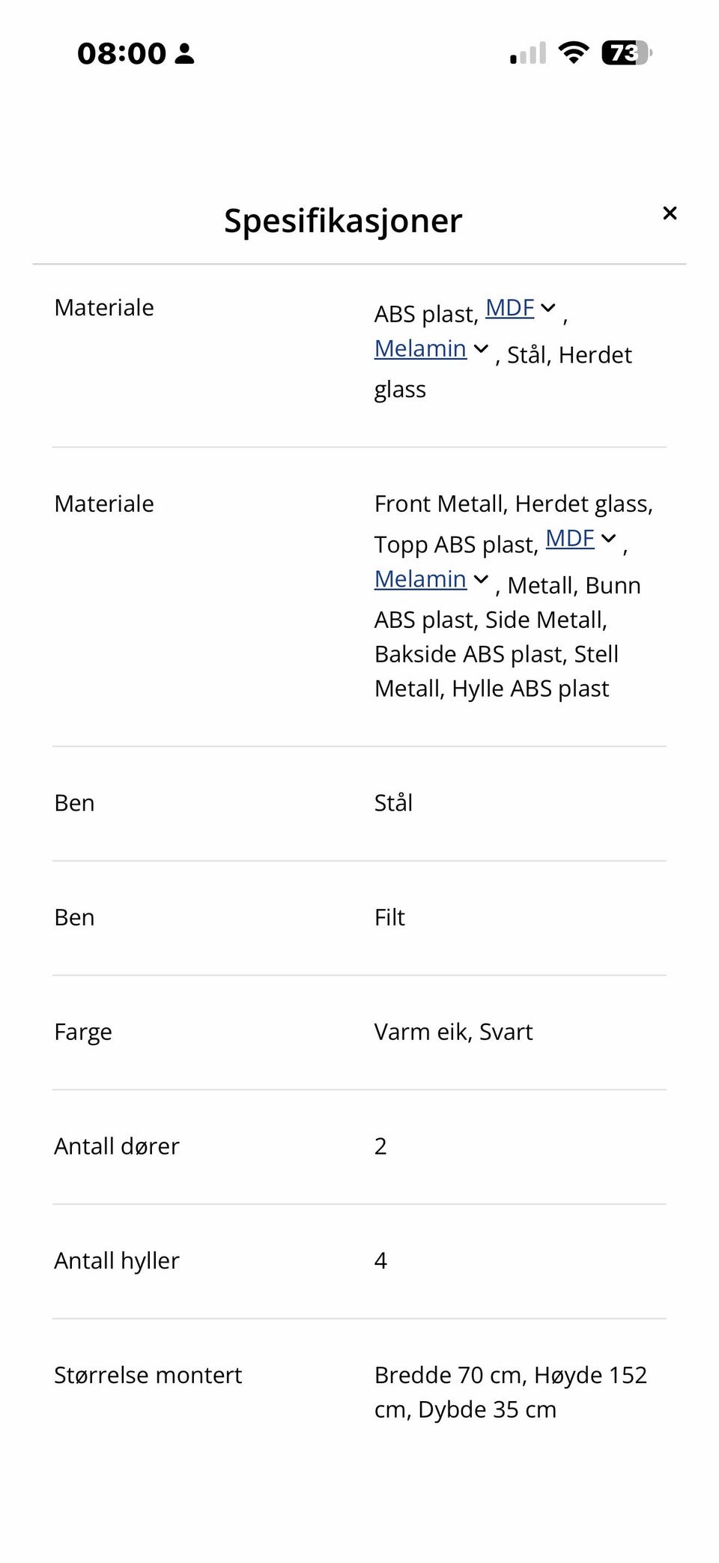Tap the Spesifikasjoner heading
This screenshot has width=719, height=1563.
point(343,220)
